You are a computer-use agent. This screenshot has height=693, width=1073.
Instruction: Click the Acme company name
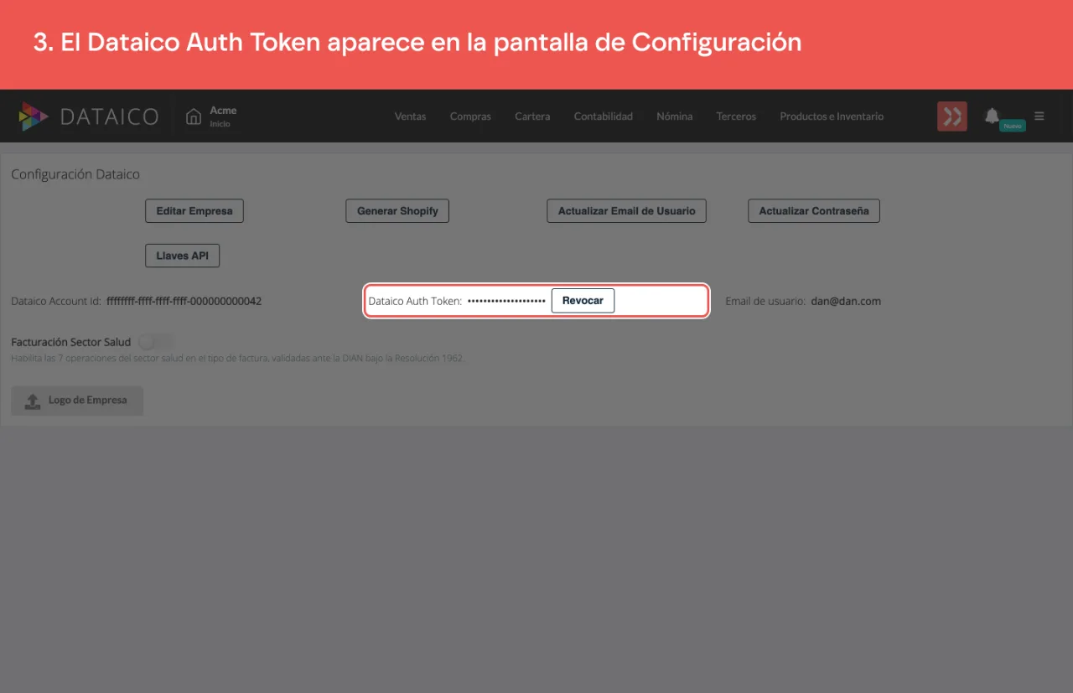(223, 111)
